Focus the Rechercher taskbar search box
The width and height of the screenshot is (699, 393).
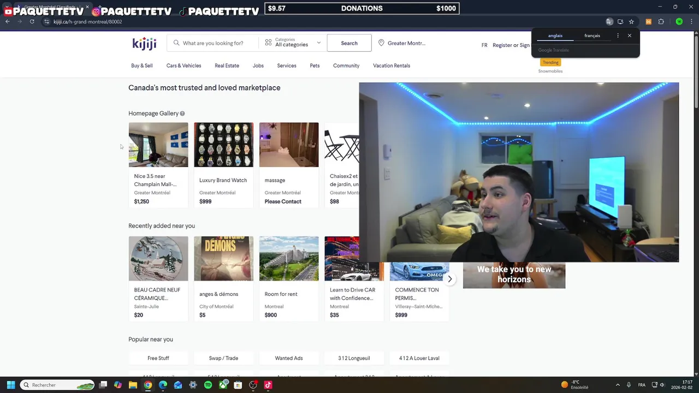tap(57, 385)
